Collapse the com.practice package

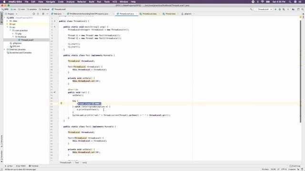click(10, 30)
